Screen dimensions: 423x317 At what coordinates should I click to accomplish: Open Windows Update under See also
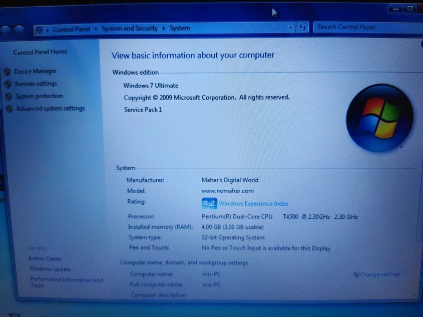50,269
